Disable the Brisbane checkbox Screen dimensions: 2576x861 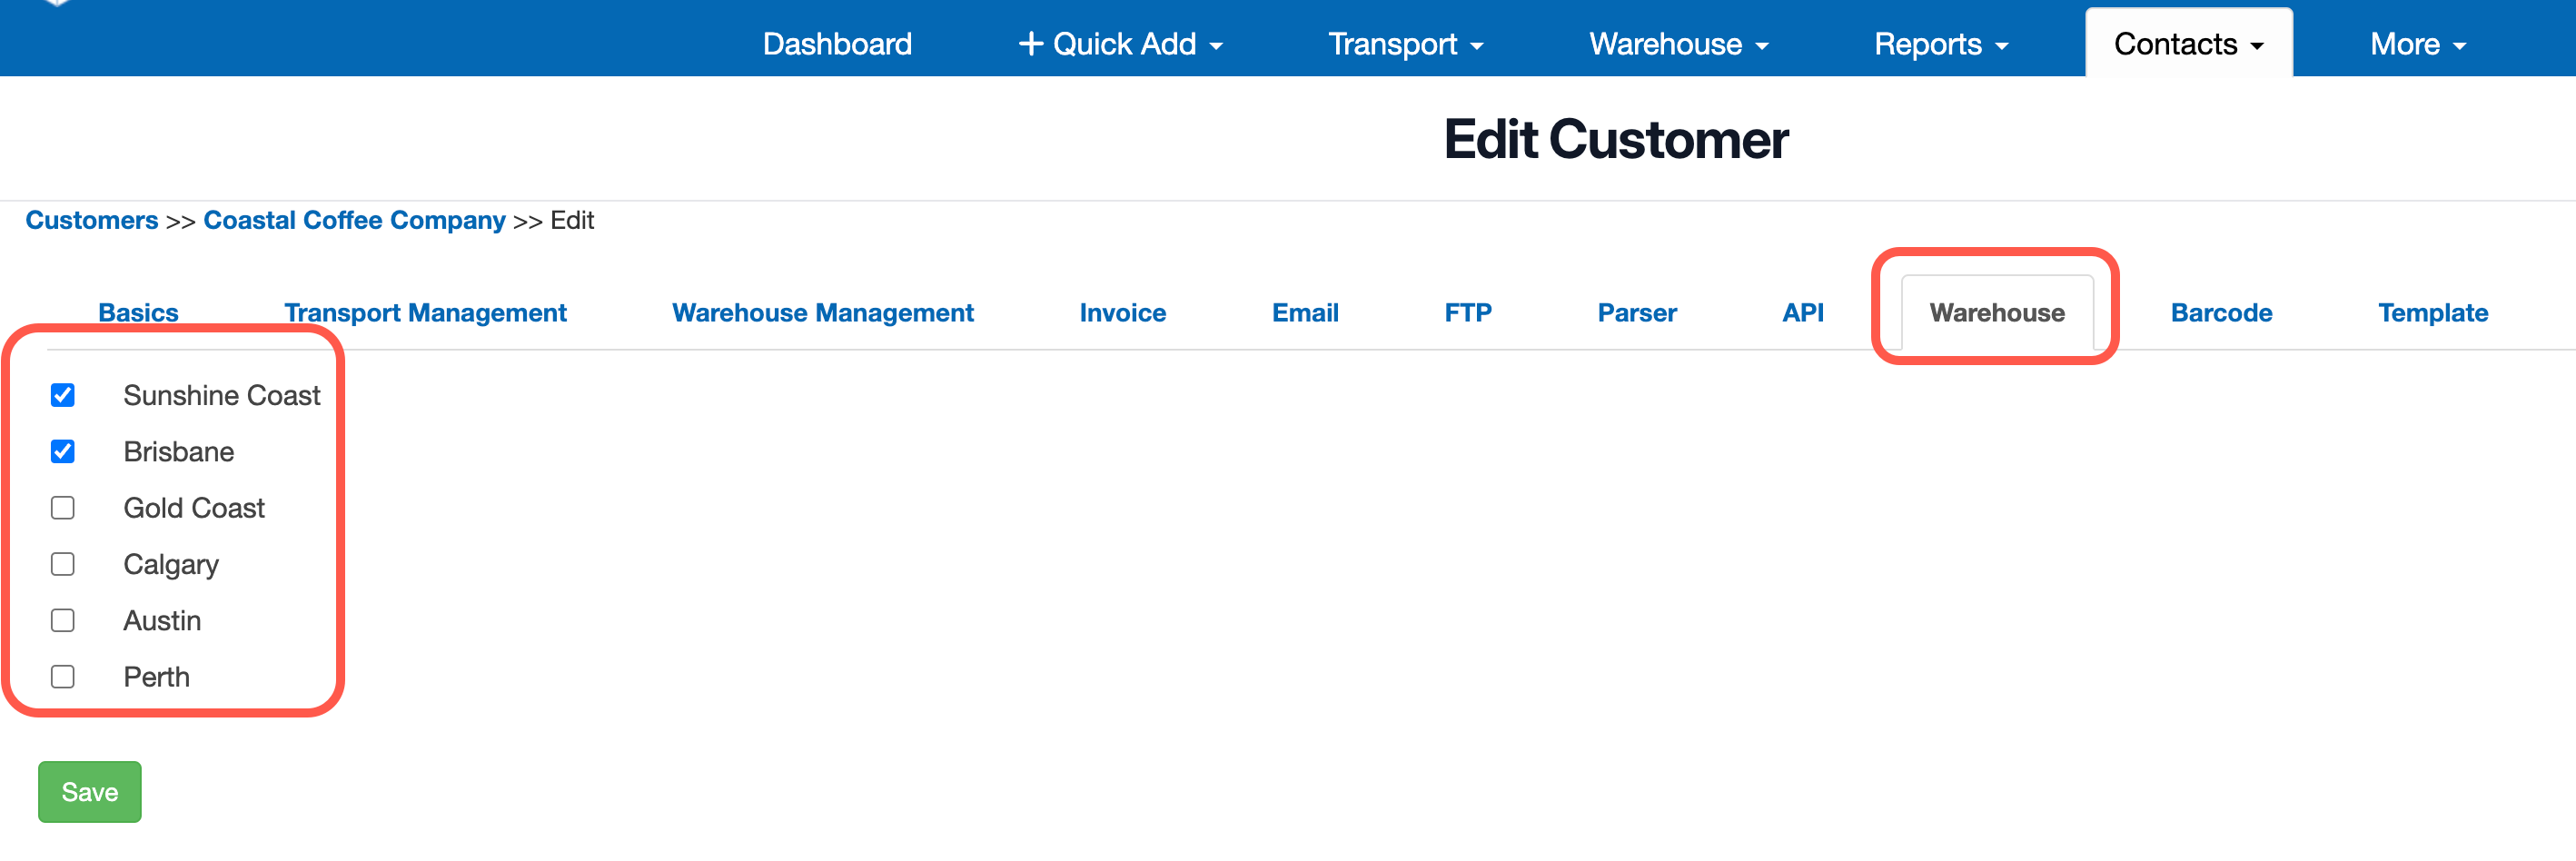click(x=63, y=451)
